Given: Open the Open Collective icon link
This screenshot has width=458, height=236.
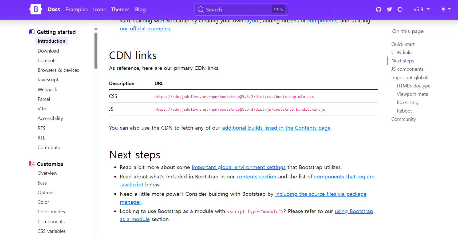Looking at the screenshot, I should [400, 10].
